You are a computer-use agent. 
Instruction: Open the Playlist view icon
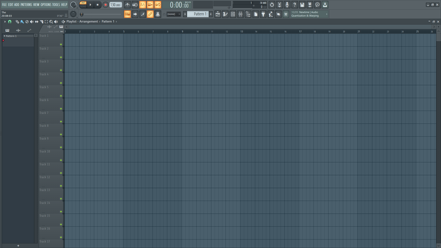(x=218, y=14)
